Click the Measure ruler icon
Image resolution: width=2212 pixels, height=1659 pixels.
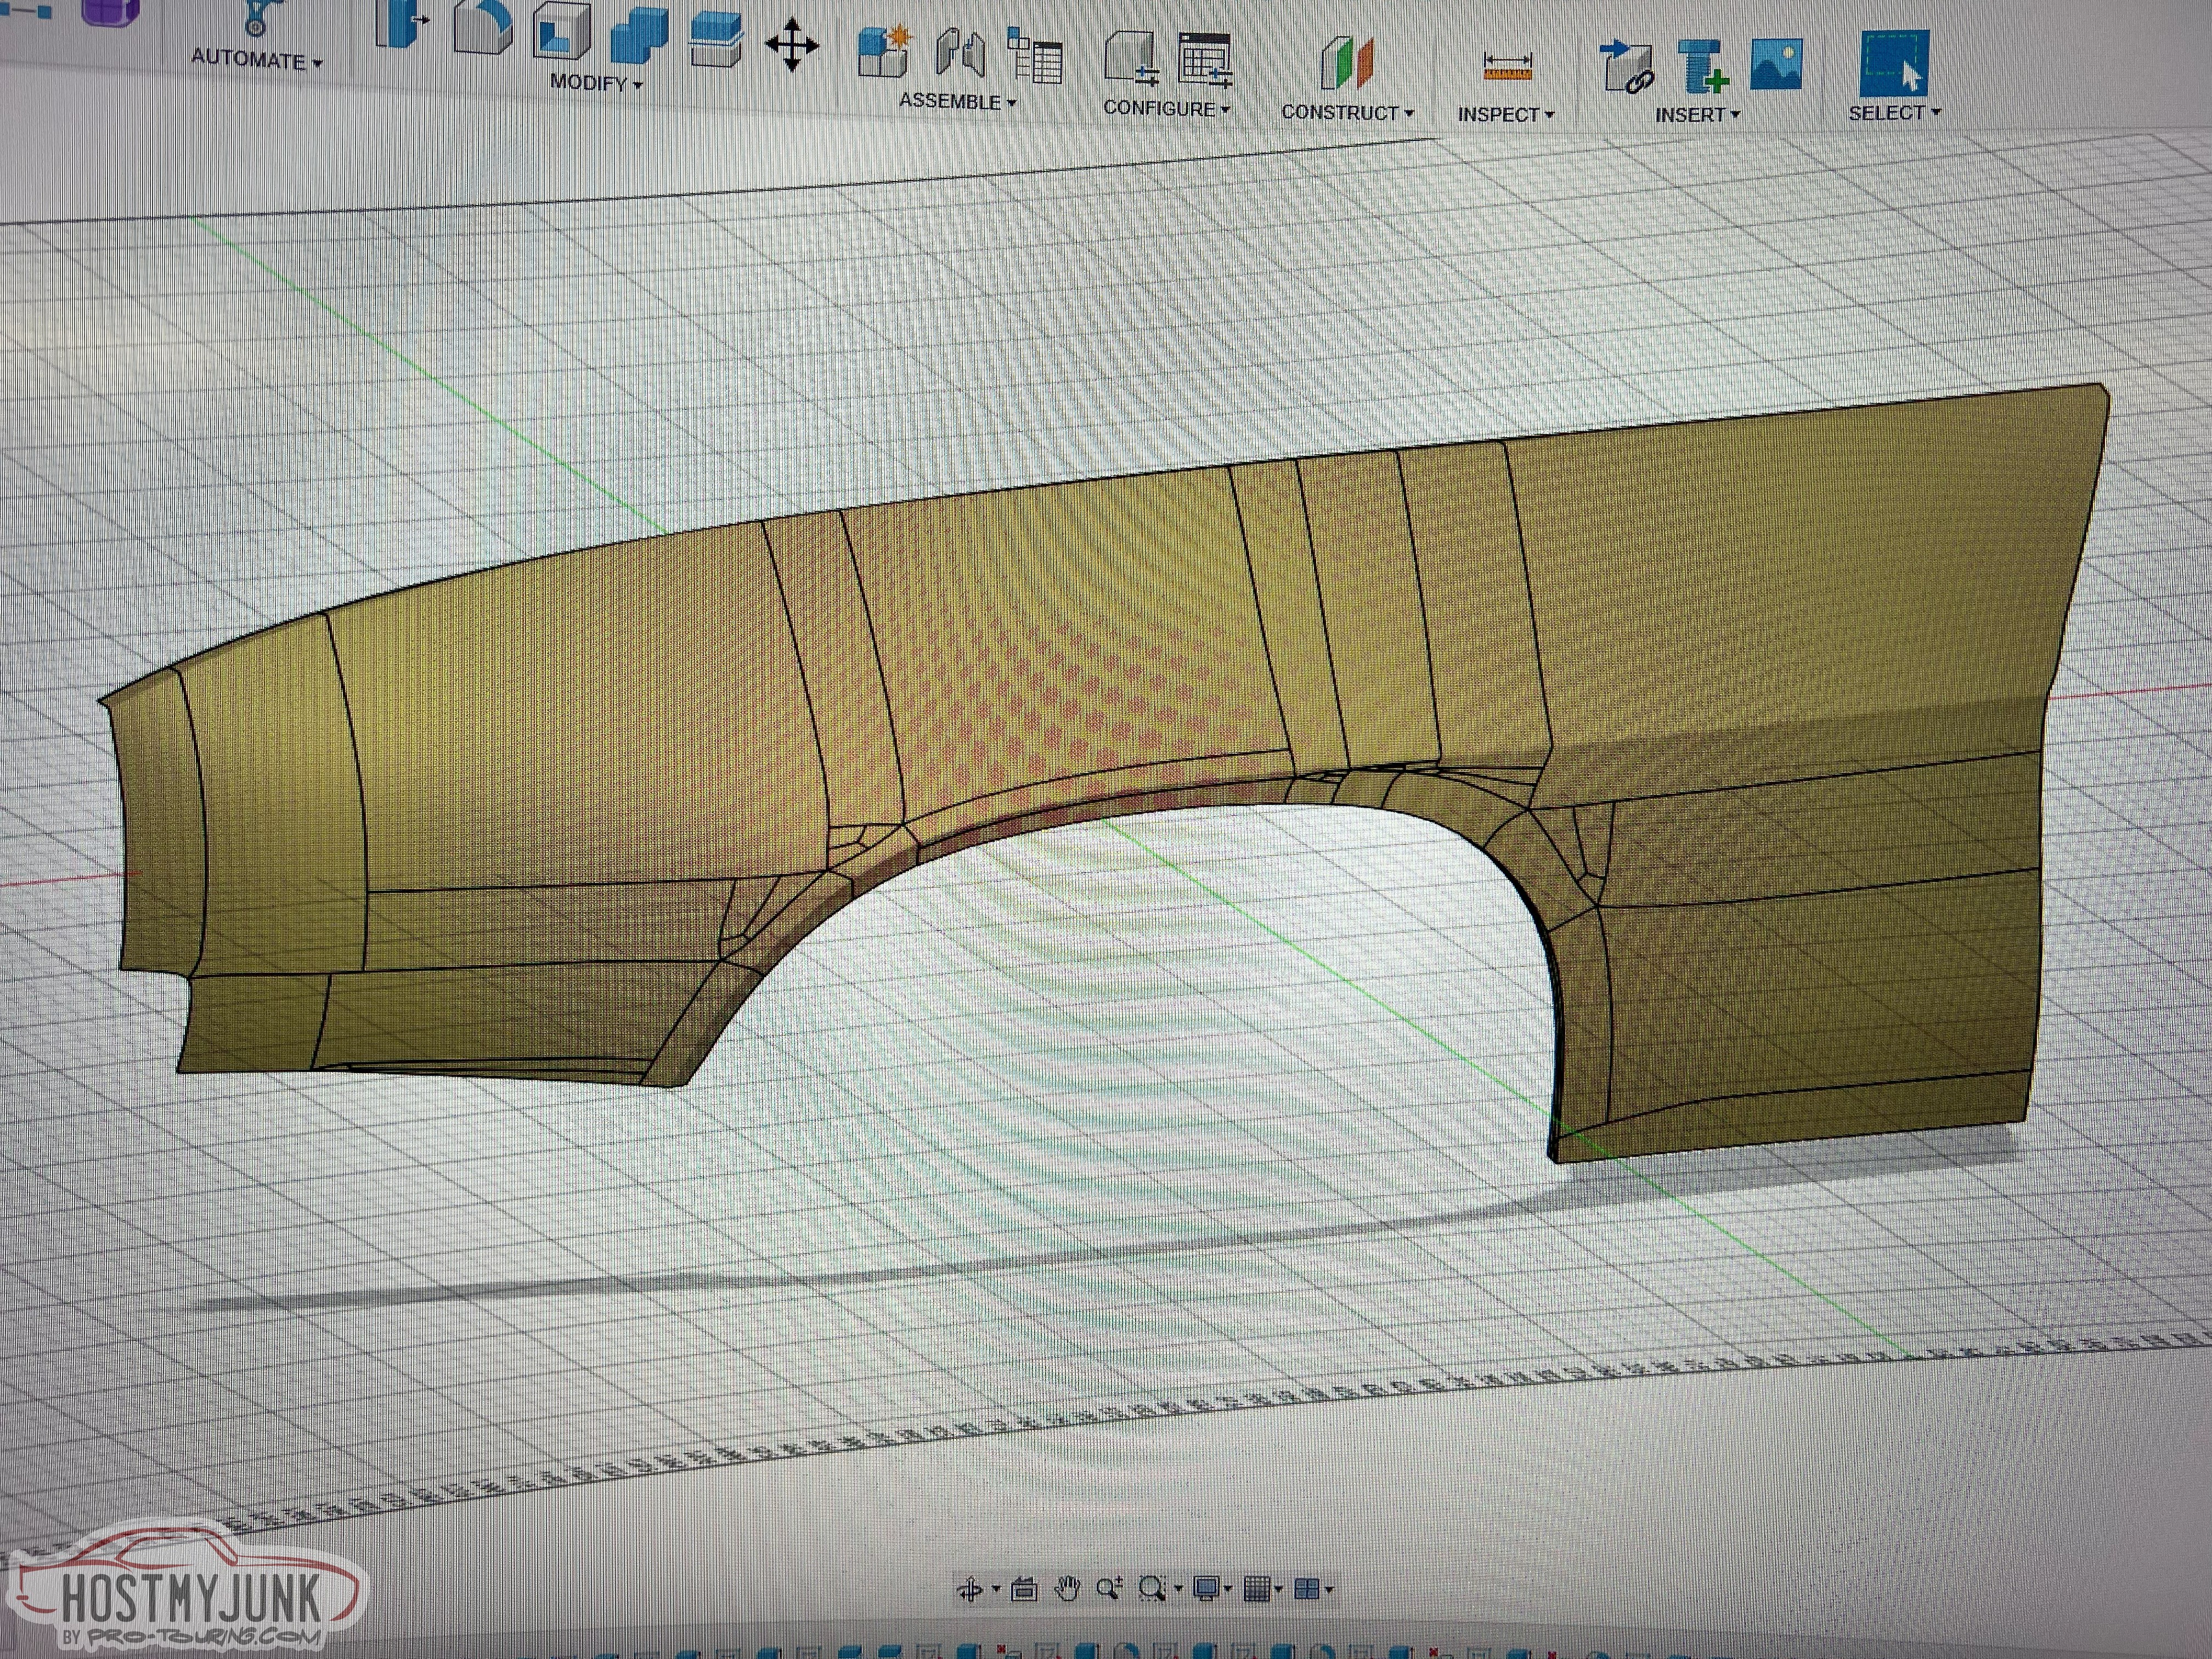pyautogui.click(x=1507, y=67)
